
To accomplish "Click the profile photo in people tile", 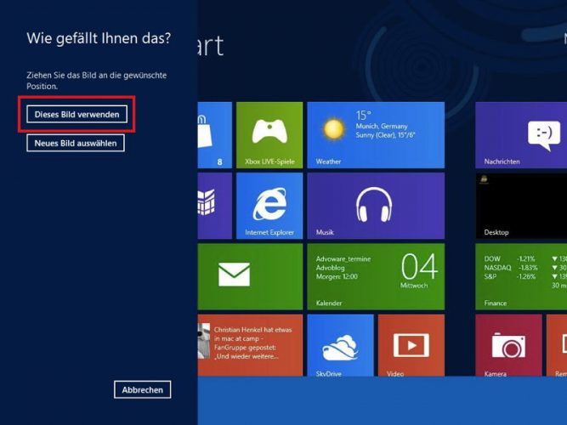I will 204,341.
